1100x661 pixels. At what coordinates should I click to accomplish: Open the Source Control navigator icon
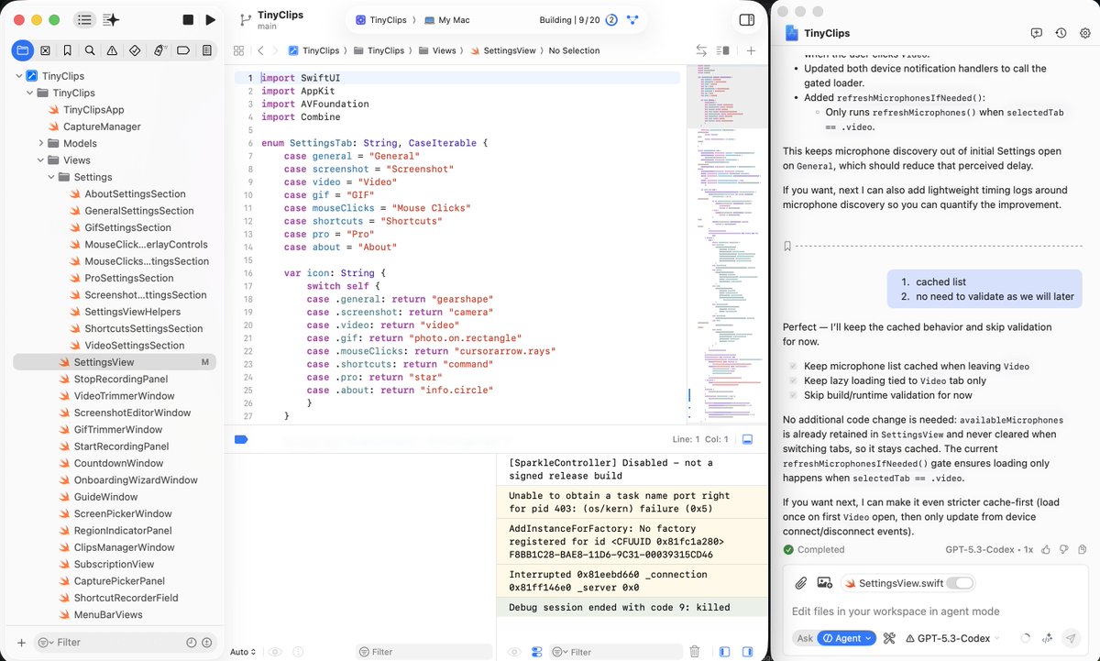tap(45, 50)
